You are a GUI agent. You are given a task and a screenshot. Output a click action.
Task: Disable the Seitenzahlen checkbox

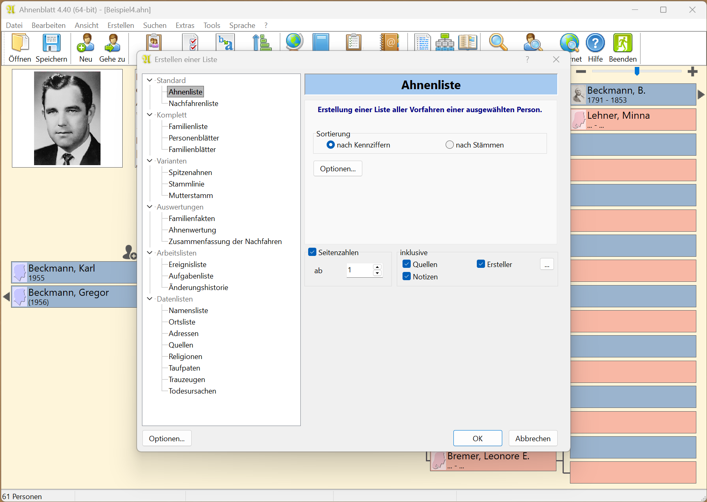[x=313, y=252]
